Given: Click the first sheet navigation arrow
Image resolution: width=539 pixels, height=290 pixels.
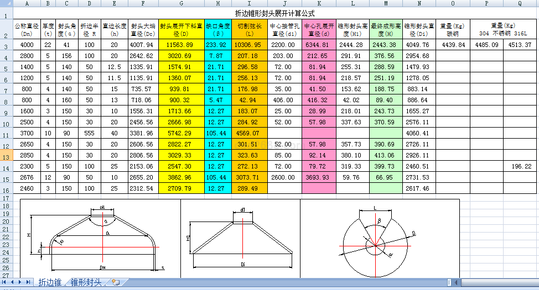Looking at the screenshot, I should (5, 282).
